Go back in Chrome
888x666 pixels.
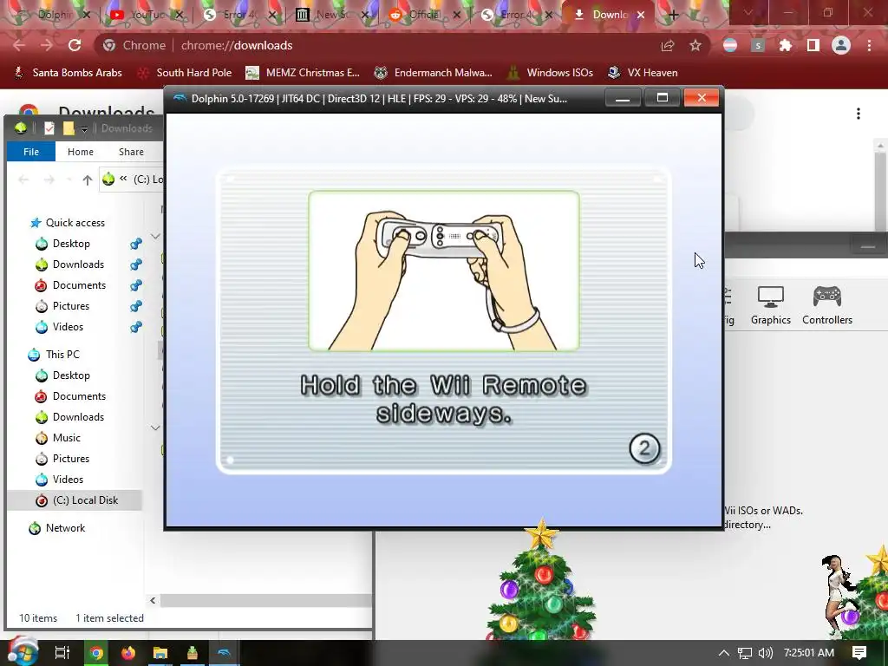pyautogui.click(x=19, y=45)
